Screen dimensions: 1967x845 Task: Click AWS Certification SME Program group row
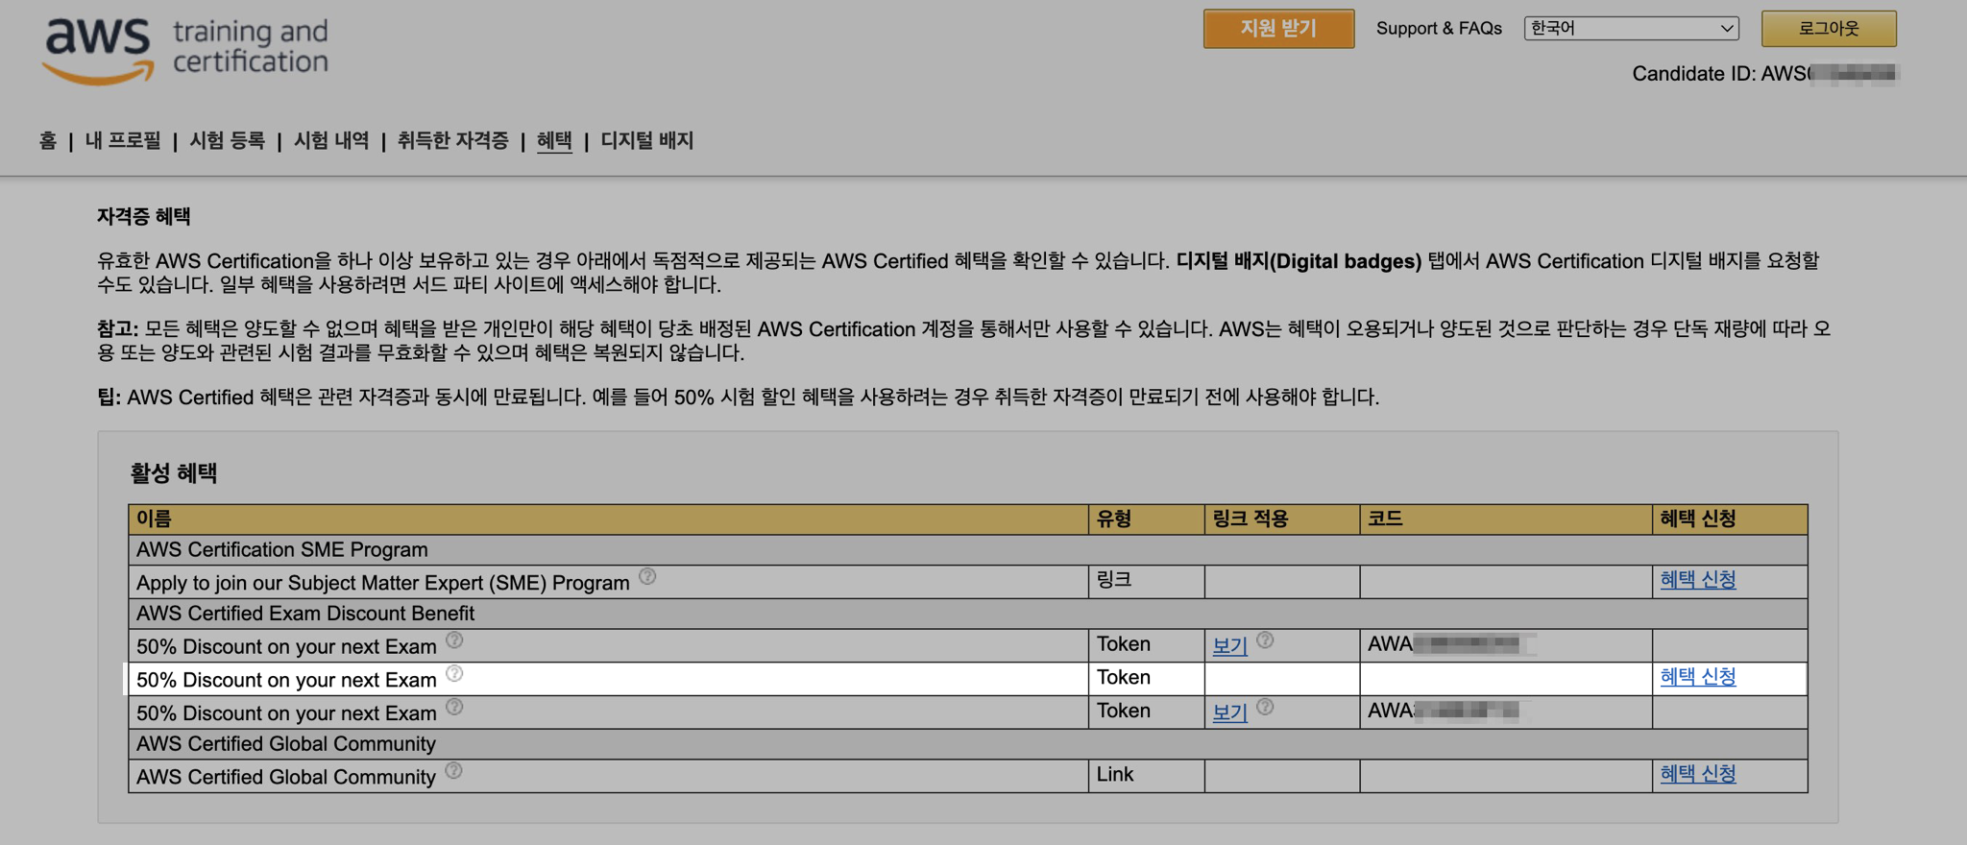point(968,549)
